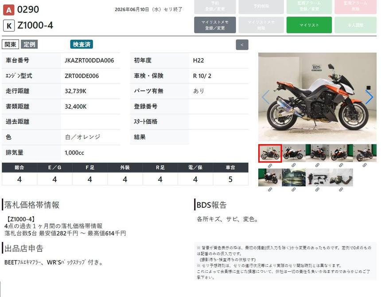Click color value 白/オレンジ
This screenshot has width=381, height=297.
tap(82, 137)
